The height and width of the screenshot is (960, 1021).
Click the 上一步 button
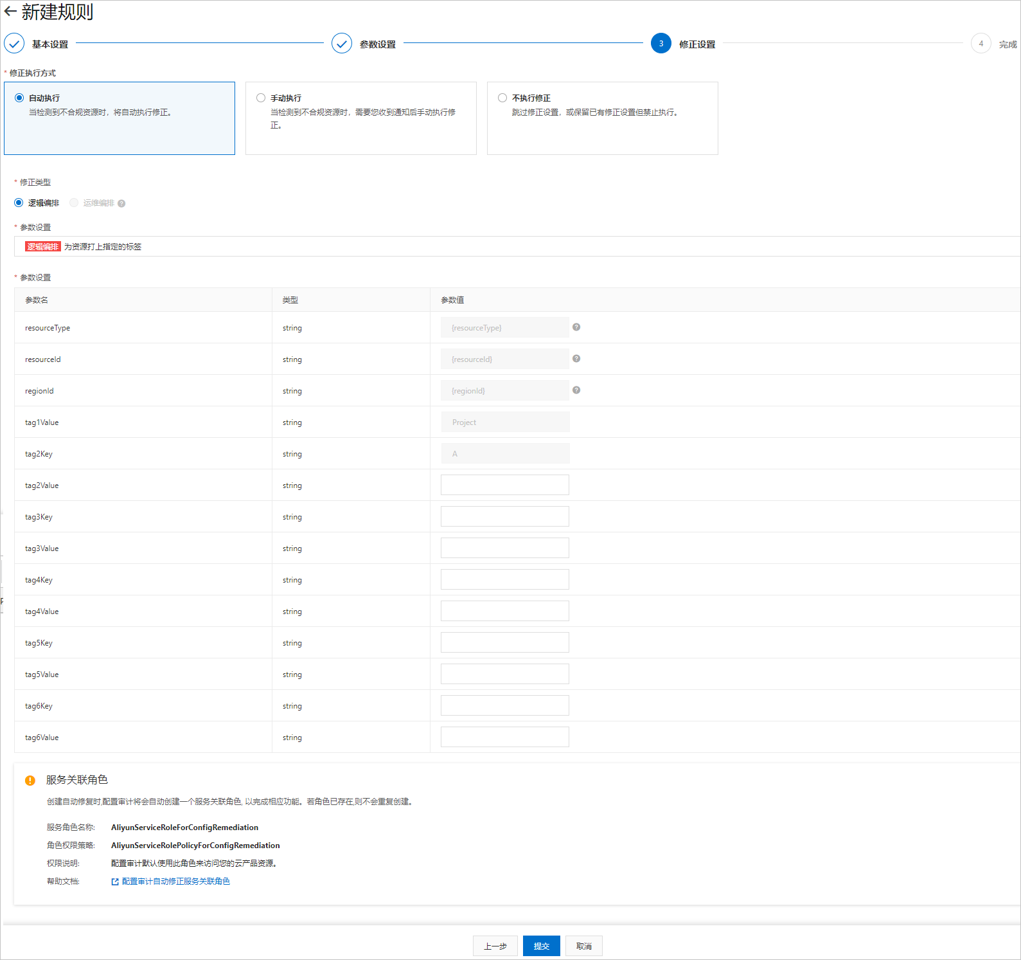(x=495, y=946)
